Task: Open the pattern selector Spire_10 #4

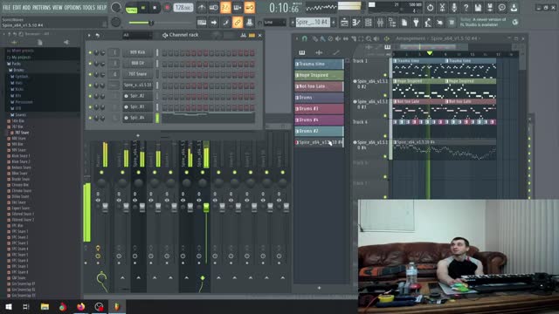Action: 313,22
